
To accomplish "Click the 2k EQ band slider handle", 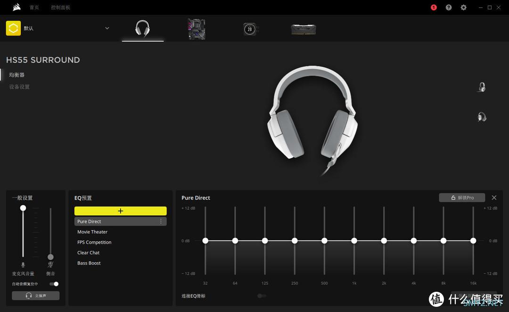I will [x=384, y=241].
